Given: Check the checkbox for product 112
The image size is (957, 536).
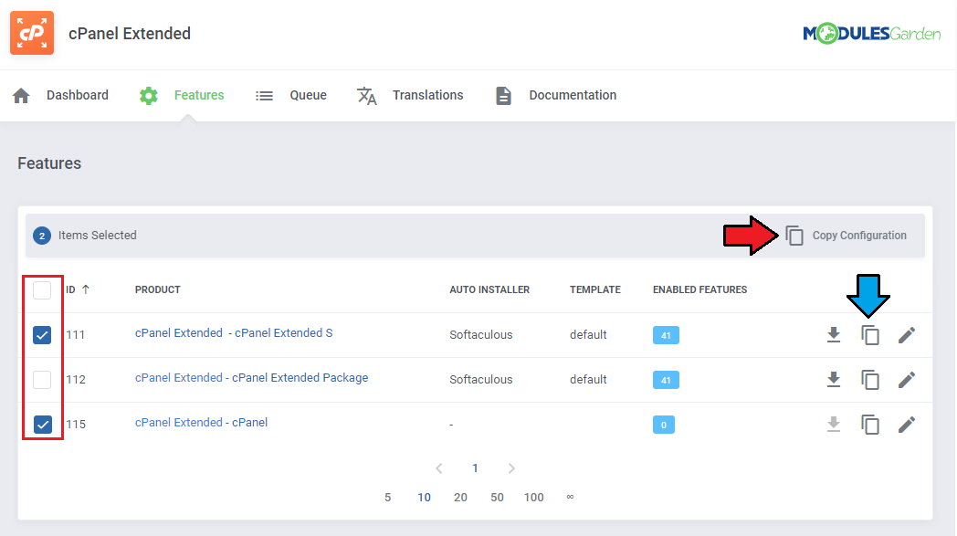Looking at the screenshot, I should point(42,380).
